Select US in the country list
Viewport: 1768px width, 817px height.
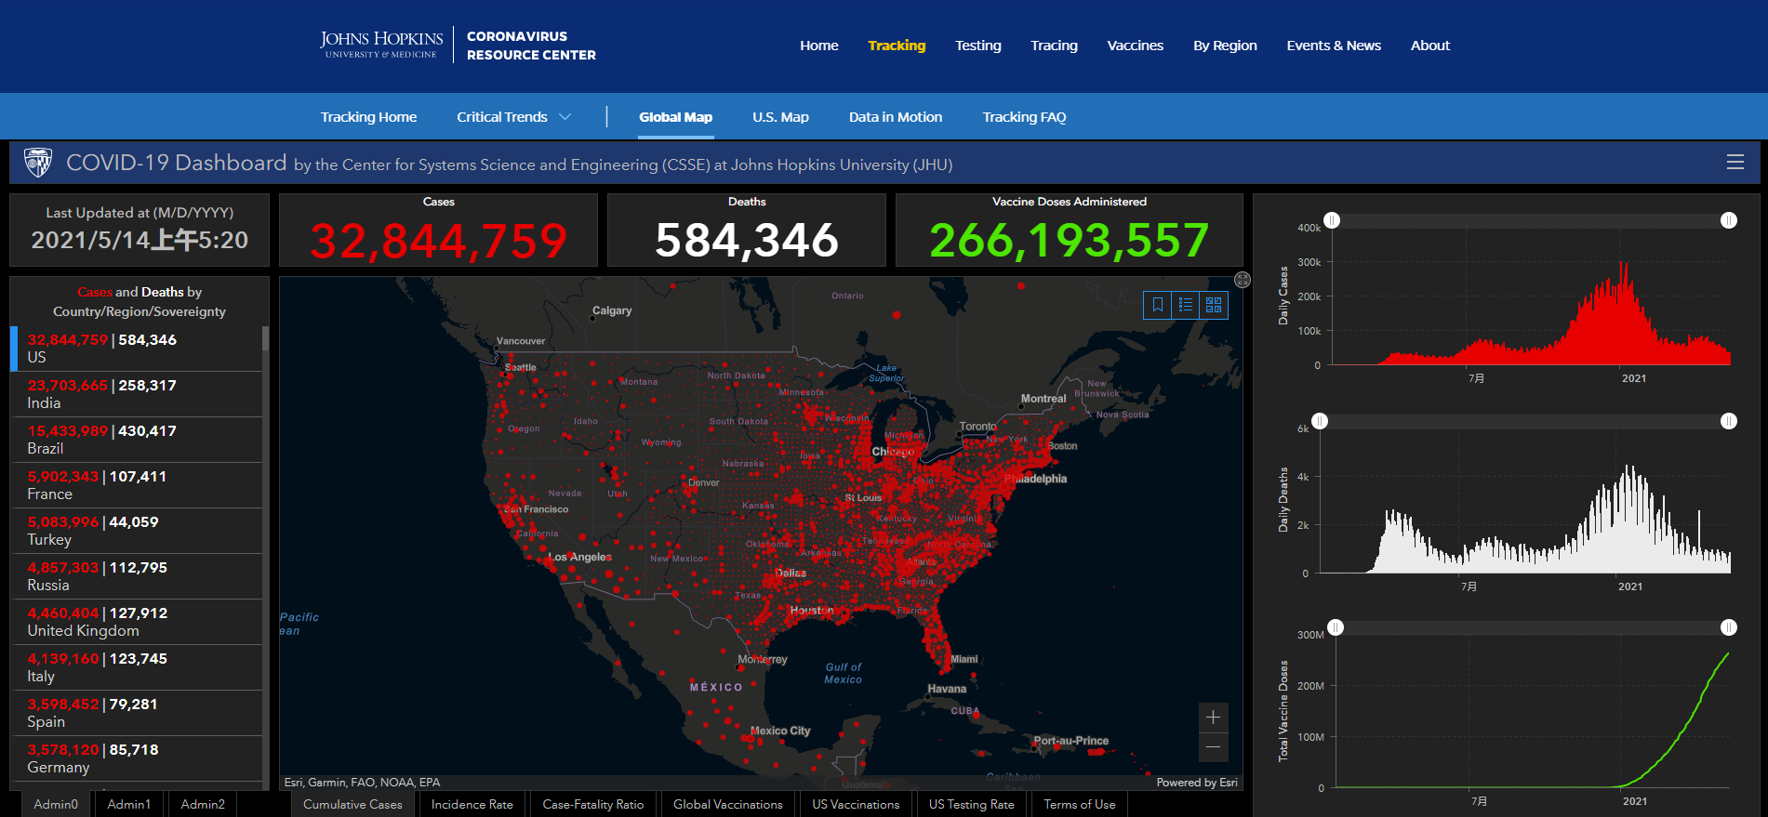[137, 349]
